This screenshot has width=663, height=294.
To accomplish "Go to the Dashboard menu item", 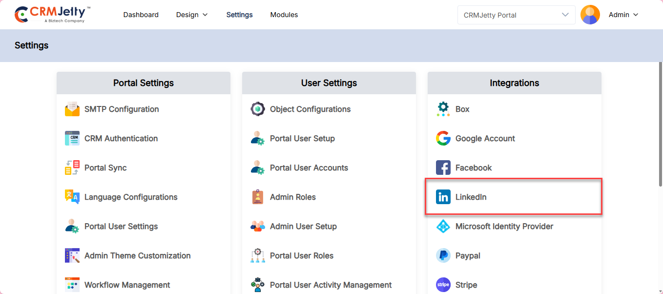I will (x=141, y=15).
